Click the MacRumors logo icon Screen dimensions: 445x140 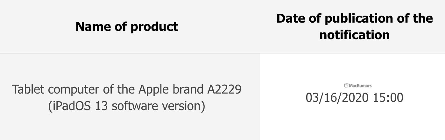tap(346, 85)
